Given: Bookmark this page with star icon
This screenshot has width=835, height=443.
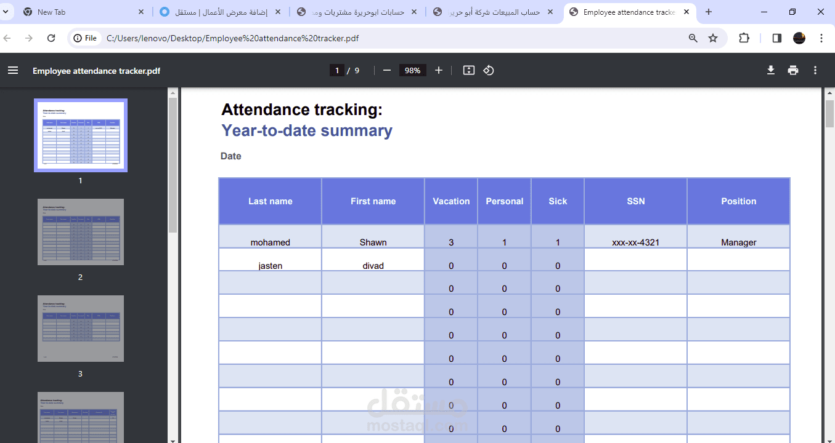Looking at the screenshot, I should point(713,38).
